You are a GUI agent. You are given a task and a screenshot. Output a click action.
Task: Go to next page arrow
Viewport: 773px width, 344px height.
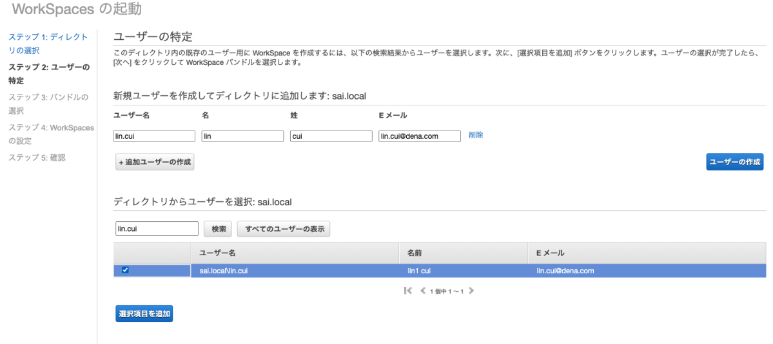pos(471,291)
